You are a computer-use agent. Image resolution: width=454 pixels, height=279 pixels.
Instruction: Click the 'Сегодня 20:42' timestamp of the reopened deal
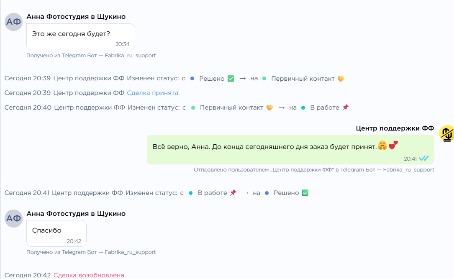tap(28, 275)
